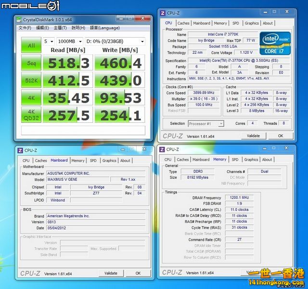
Task: Start the 4K QD32 benchmark test
Action: coord(31,115)
